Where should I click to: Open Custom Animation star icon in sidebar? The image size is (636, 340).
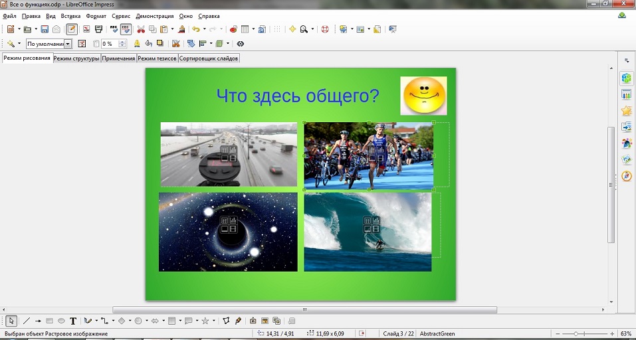click(x=626, y=110)
